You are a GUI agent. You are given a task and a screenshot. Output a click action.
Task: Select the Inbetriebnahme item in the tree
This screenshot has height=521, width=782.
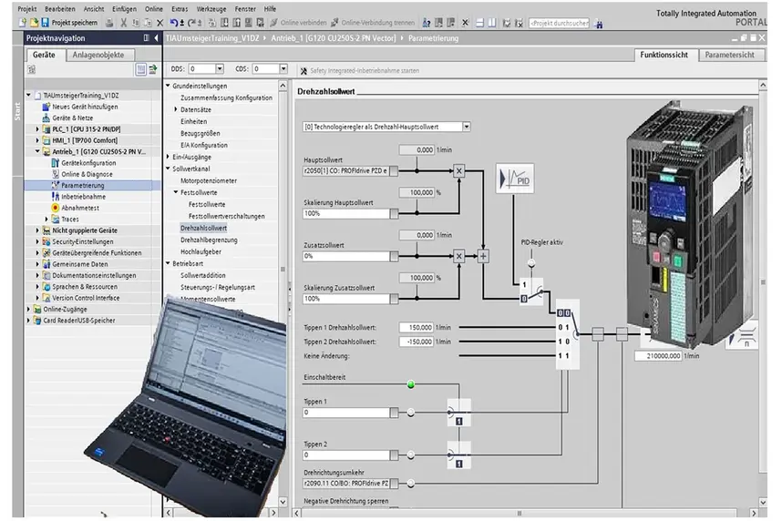(82, 196)
